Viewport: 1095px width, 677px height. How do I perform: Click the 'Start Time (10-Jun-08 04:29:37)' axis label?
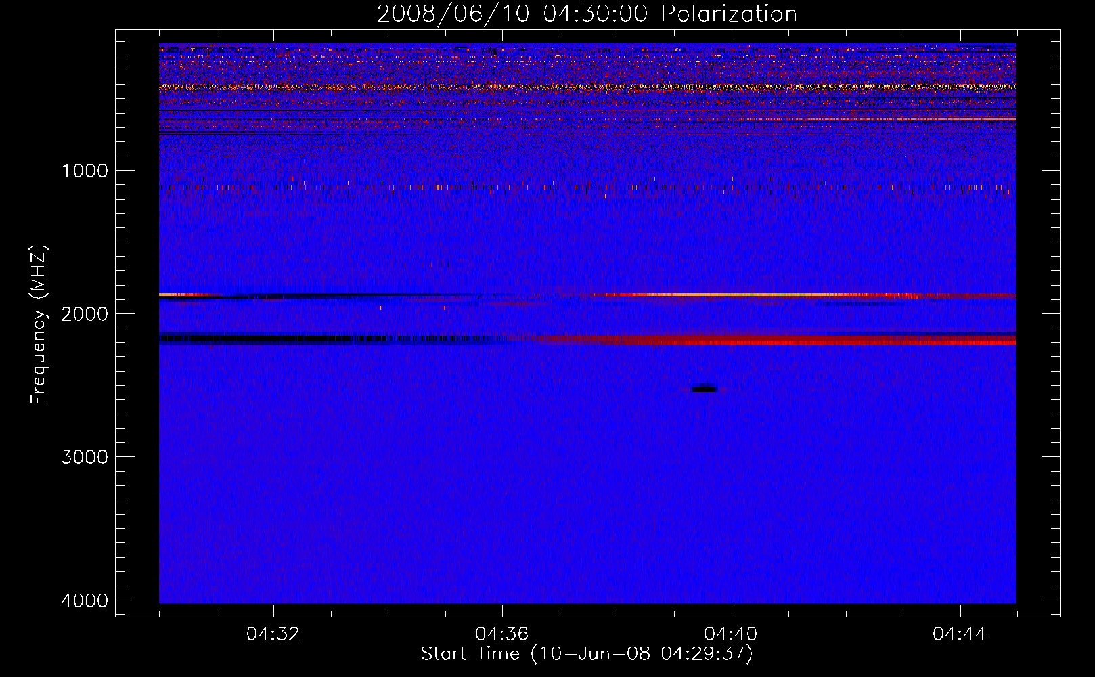[587, 654]
